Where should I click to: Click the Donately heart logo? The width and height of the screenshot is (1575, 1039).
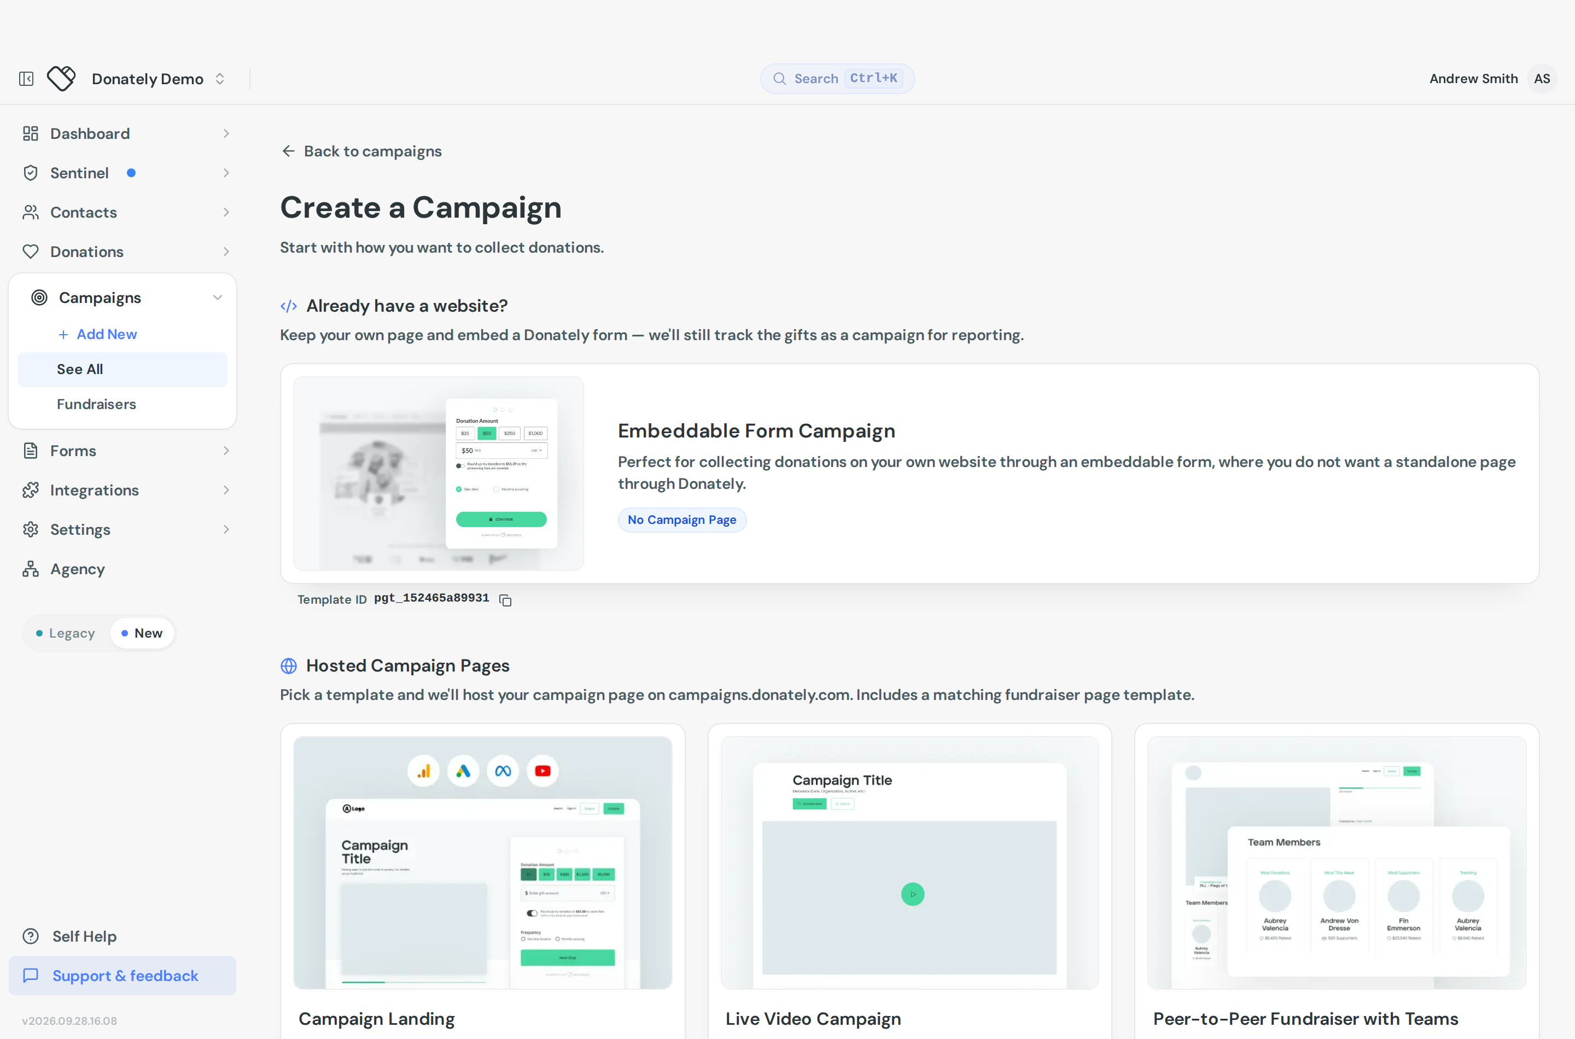(x=62, y=79)
